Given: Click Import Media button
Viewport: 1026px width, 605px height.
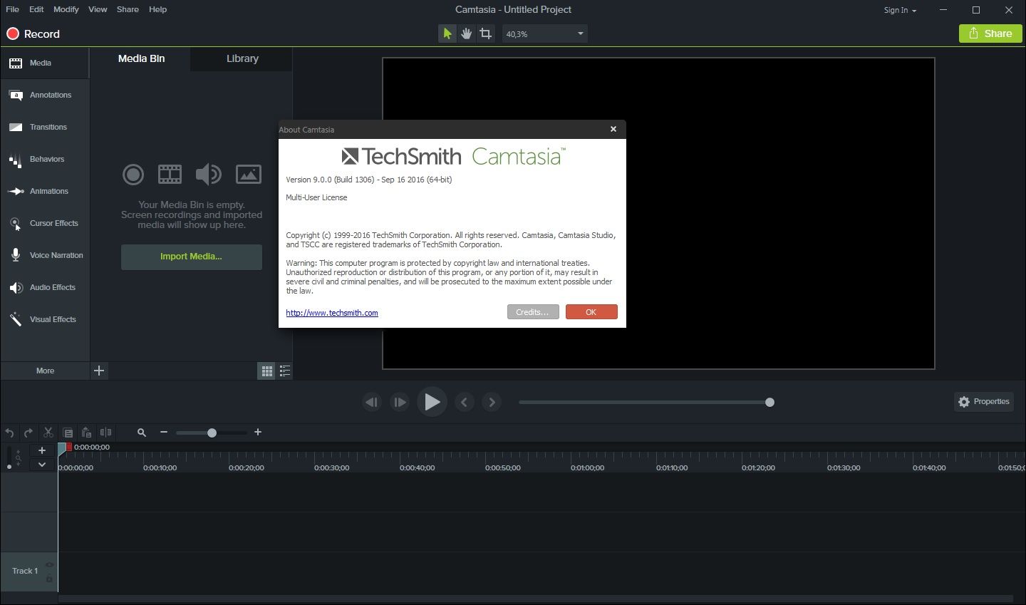Looking at the screenshot, I should point(191,257).
